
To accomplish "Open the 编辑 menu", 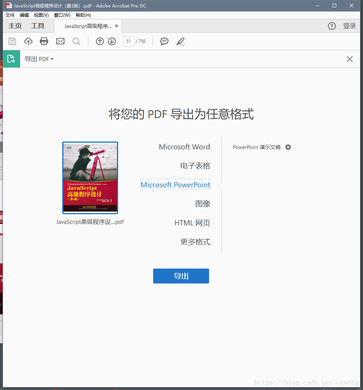I will (x=24, y=15).
